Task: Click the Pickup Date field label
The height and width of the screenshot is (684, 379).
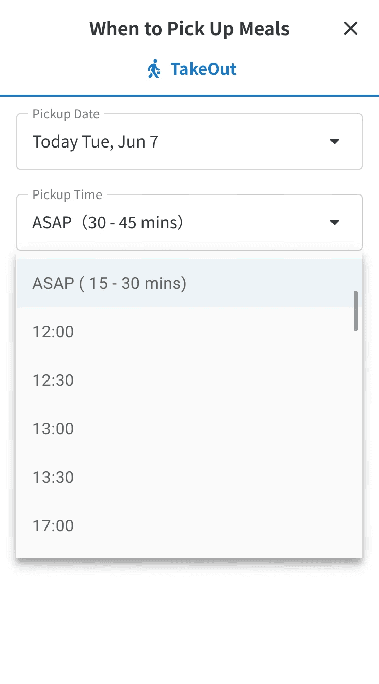Action: (66, 114)
